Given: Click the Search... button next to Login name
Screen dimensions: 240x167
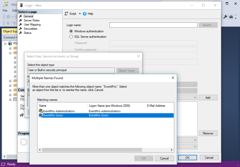Looking at the screenshot, I should pos(208,25).
